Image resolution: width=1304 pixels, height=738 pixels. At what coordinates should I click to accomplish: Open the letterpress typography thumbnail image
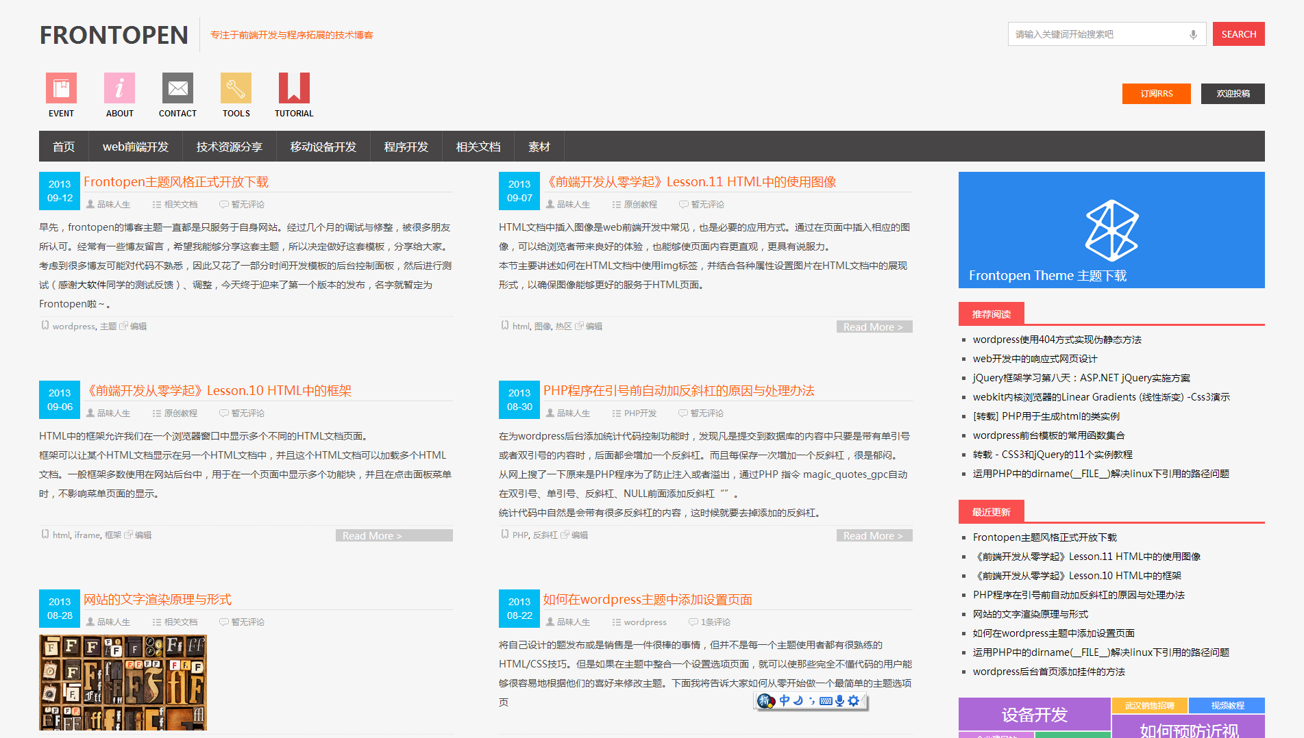[x=123, y=682]
